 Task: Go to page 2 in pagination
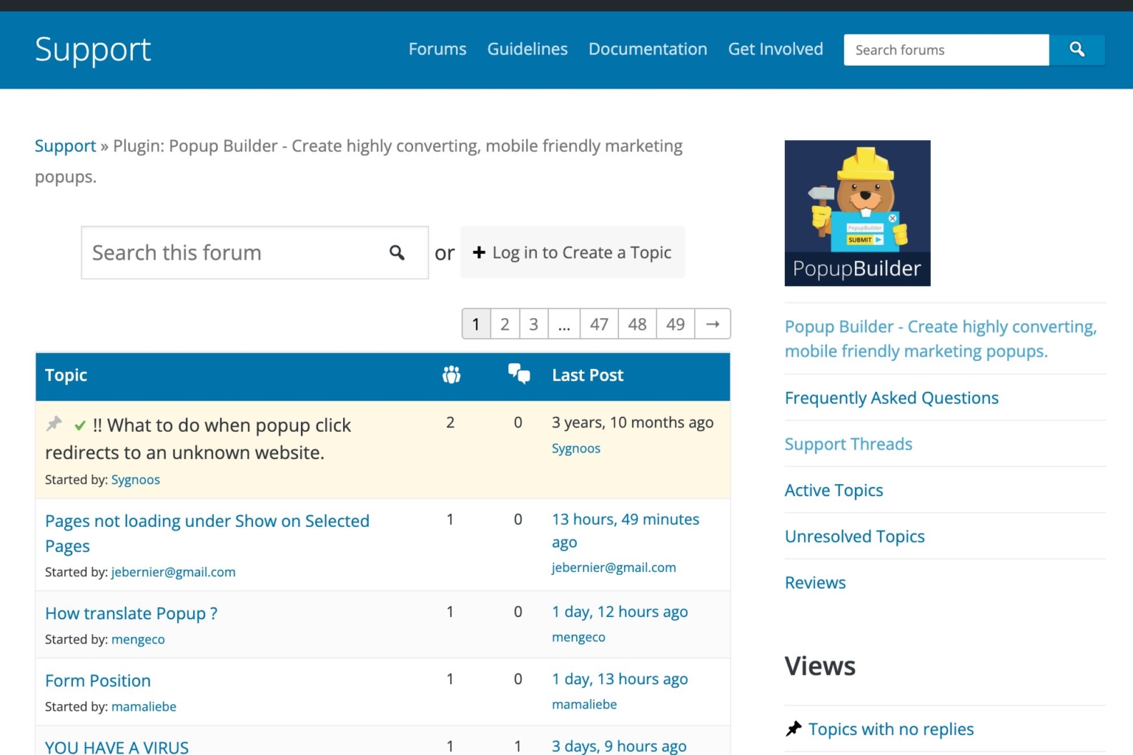pyautogui.click(x=505, y=324)
